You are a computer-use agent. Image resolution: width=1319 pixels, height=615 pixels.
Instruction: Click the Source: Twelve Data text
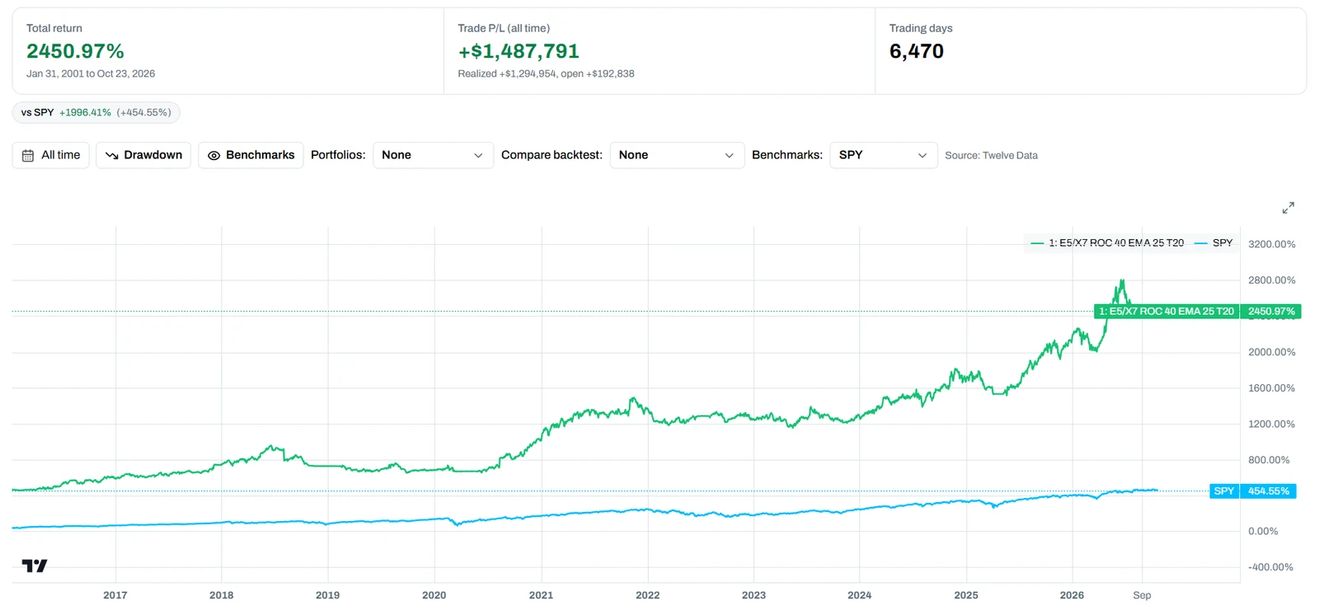pyautogui.click(x=991, y=155)
